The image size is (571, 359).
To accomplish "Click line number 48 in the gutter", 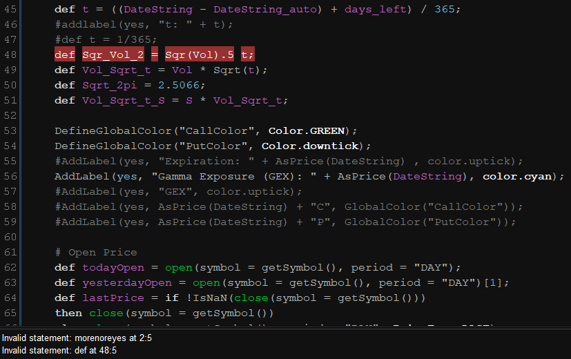I will (10, 55).
